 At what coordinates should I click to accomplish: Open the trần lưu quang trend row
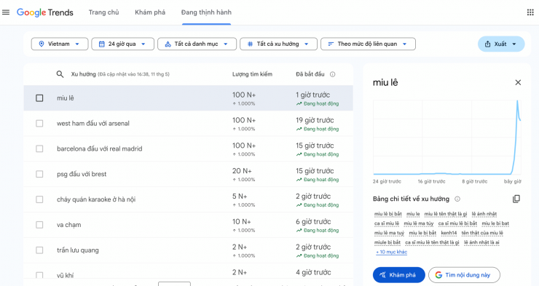click(x=189, y=250)
